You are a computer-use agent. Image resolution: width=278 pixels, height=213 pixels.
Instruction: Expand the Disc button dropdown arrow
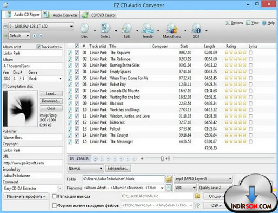[95, 31]
